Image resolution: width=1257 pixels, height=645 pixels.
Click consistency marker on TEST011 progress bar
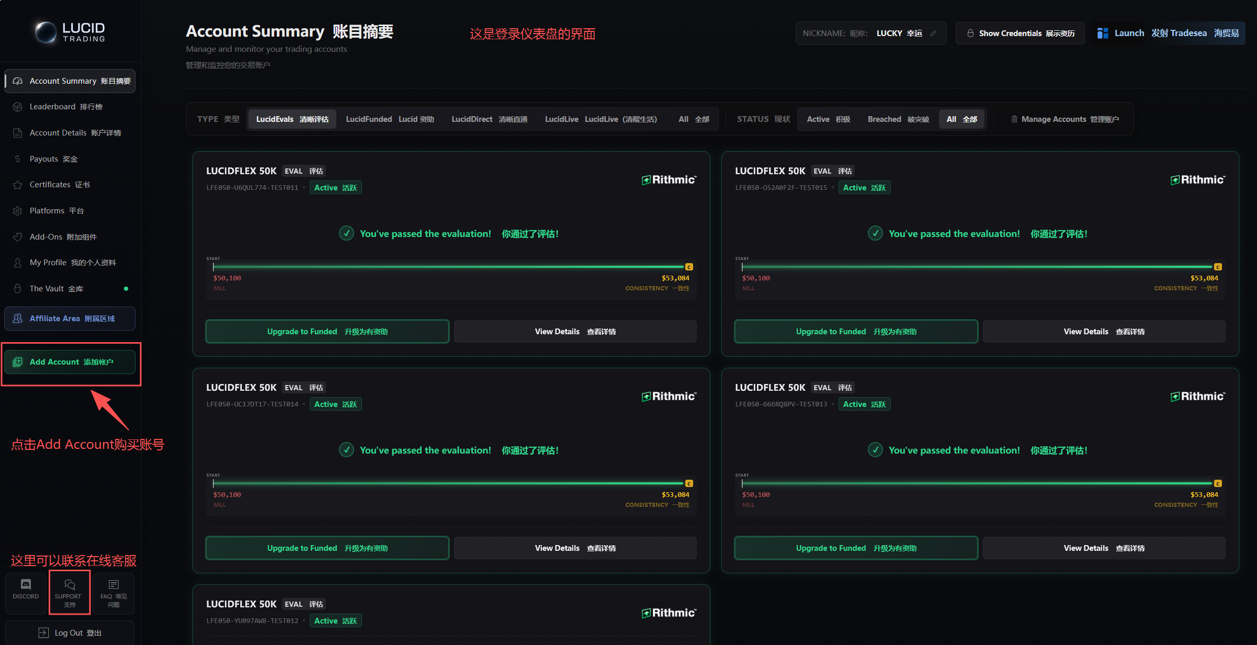pyautogui.click(x=689, y=267)
